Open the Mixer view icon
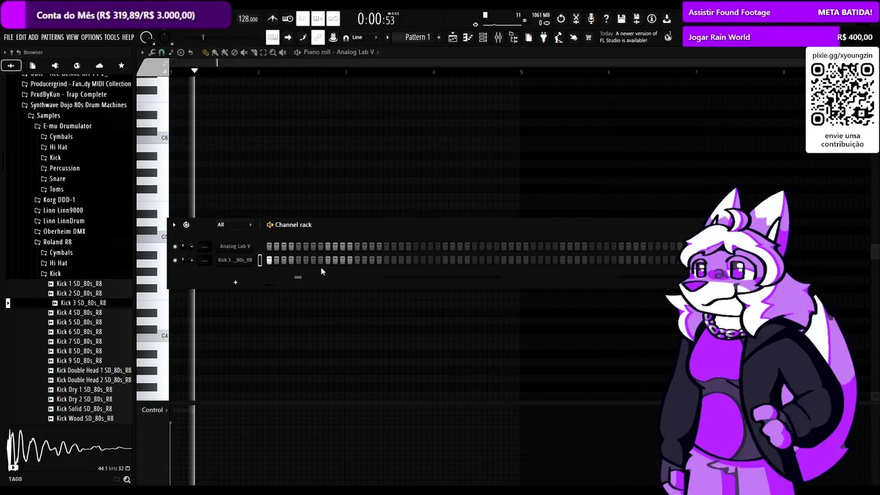The width and height of the screenshot is (880, 495). (498, 37)
